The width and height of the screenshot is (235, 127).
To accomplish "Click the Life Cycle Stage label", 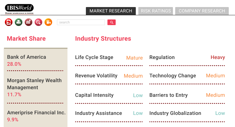I will click(x=94, y=57).
